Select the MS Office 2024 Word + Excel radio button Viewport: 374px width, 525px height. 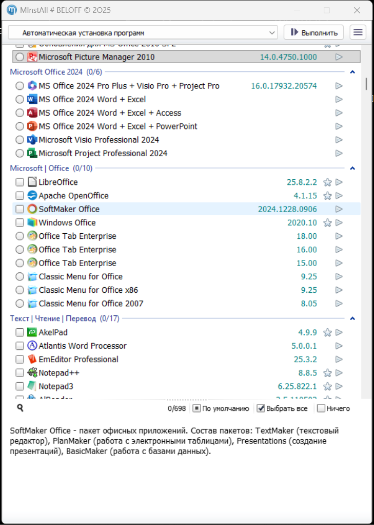[x=19, y=100]
